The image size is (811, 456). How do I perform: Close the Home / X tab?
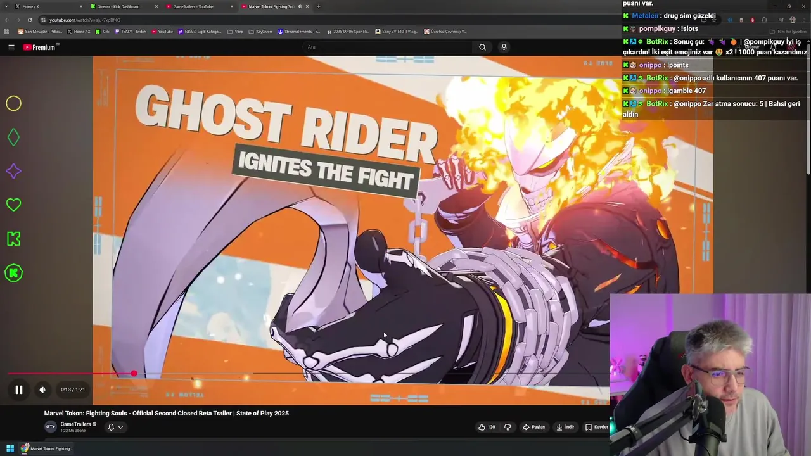(x=81, y=6)
